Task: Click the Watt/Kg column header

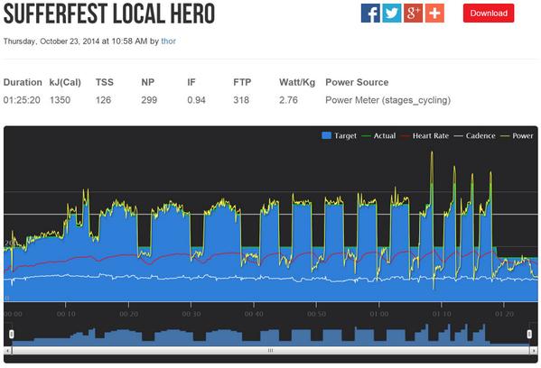Action: 297,82
